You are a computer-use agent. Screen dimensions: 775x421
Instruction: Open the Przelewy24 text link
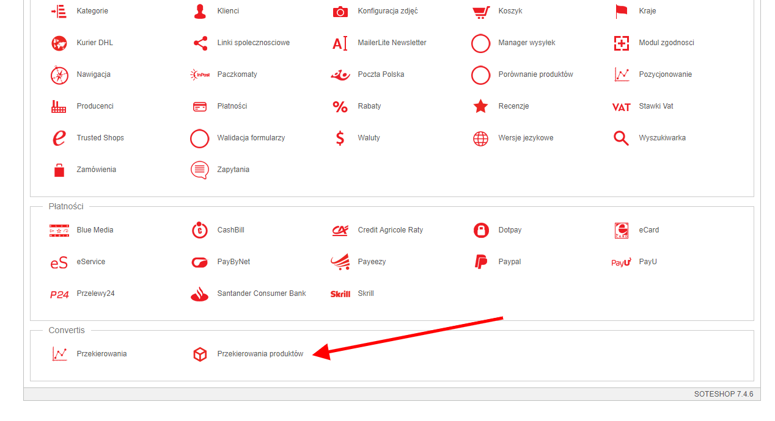(x=96, y=293)
